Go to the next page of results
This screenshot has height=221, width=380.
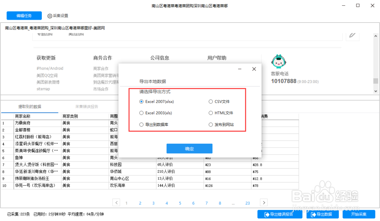coord(264,203)
